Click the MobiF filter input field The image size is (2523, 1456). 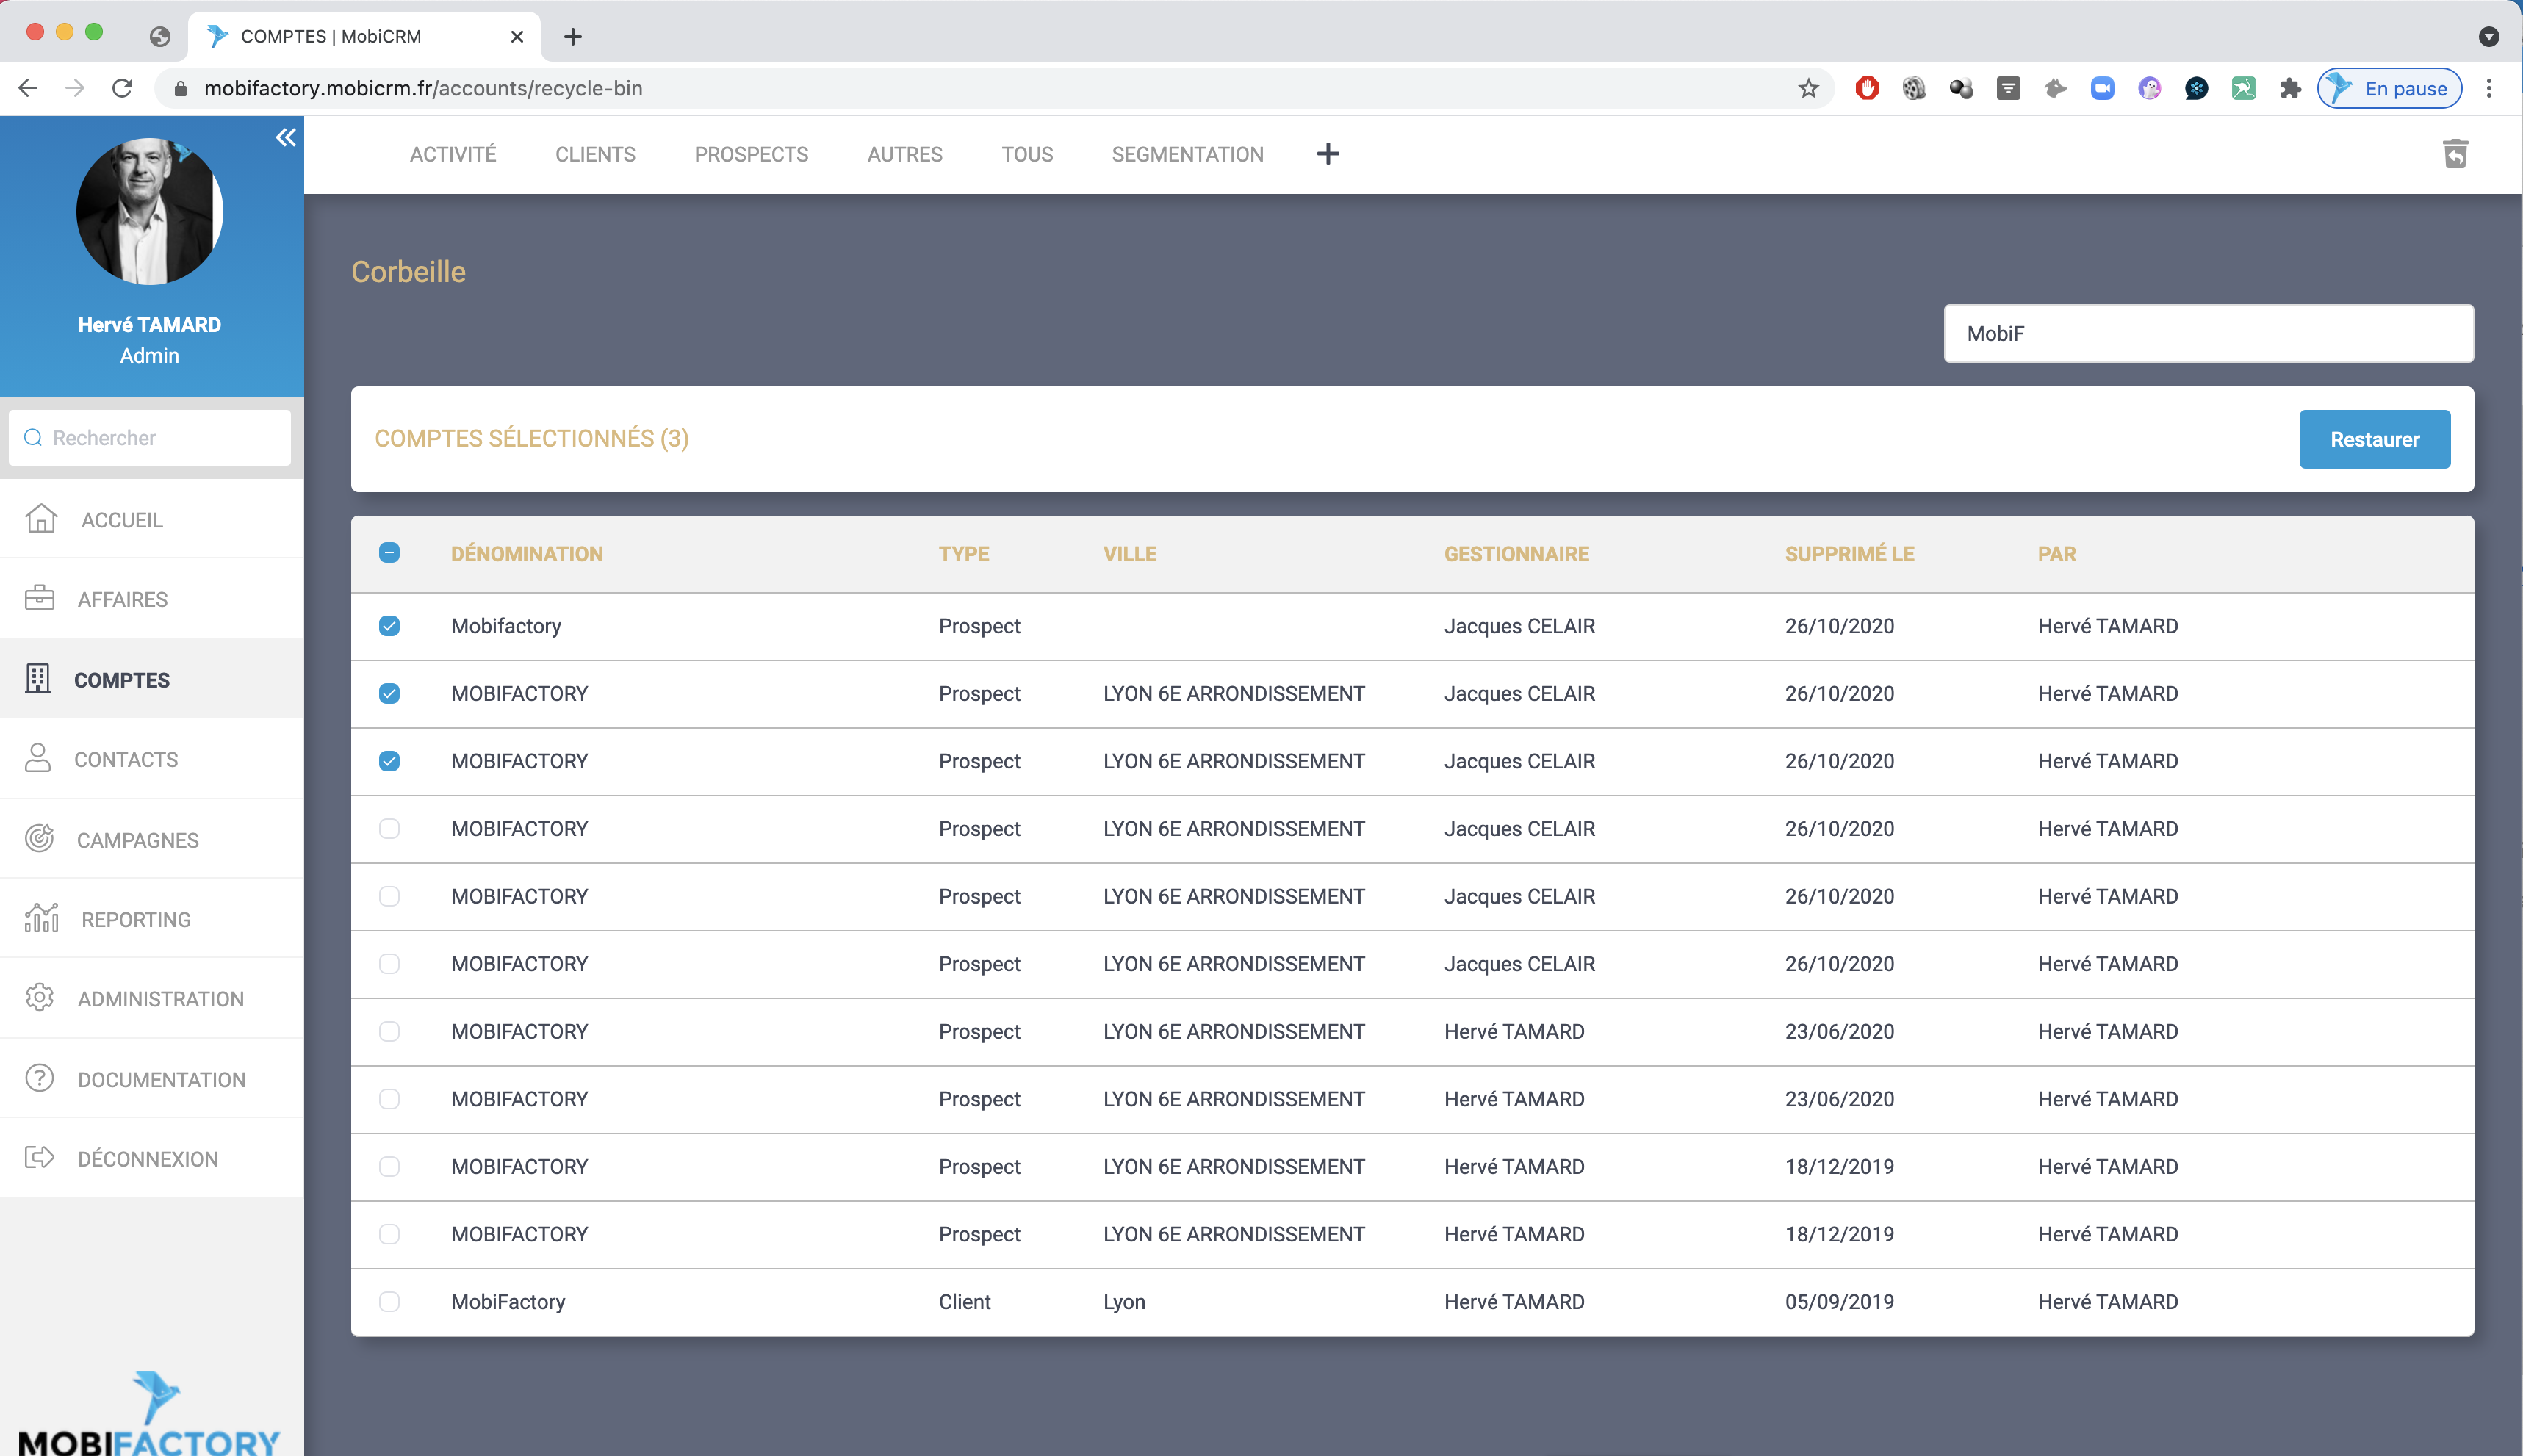(2207, 334)
